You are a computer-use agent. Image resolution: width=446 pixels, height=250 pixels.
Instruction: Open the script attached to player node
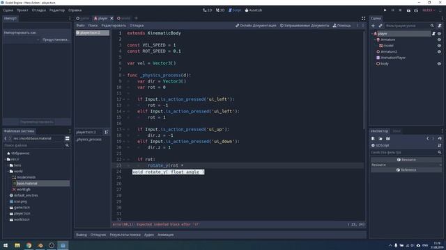[x=433, y=33]
